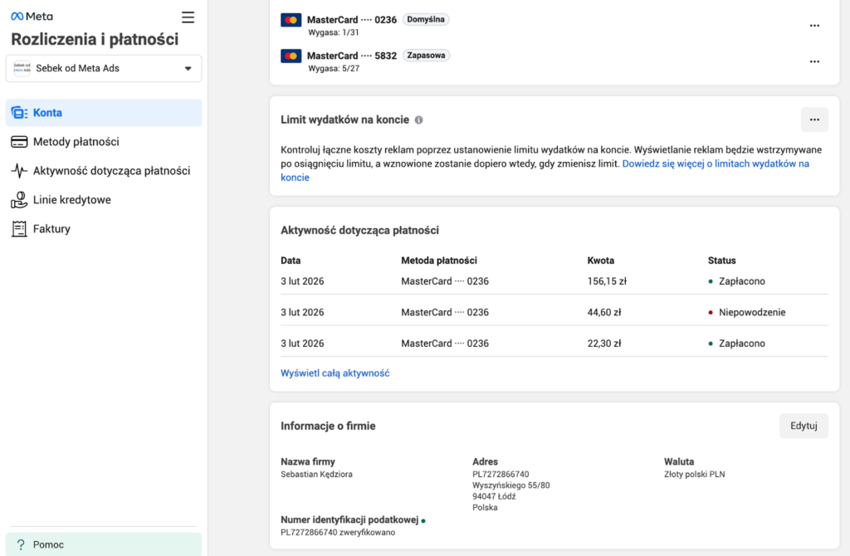This screenshot has width=850, height=556.
Task: Click the Metody płatności card icon
Action: [19, 142]
